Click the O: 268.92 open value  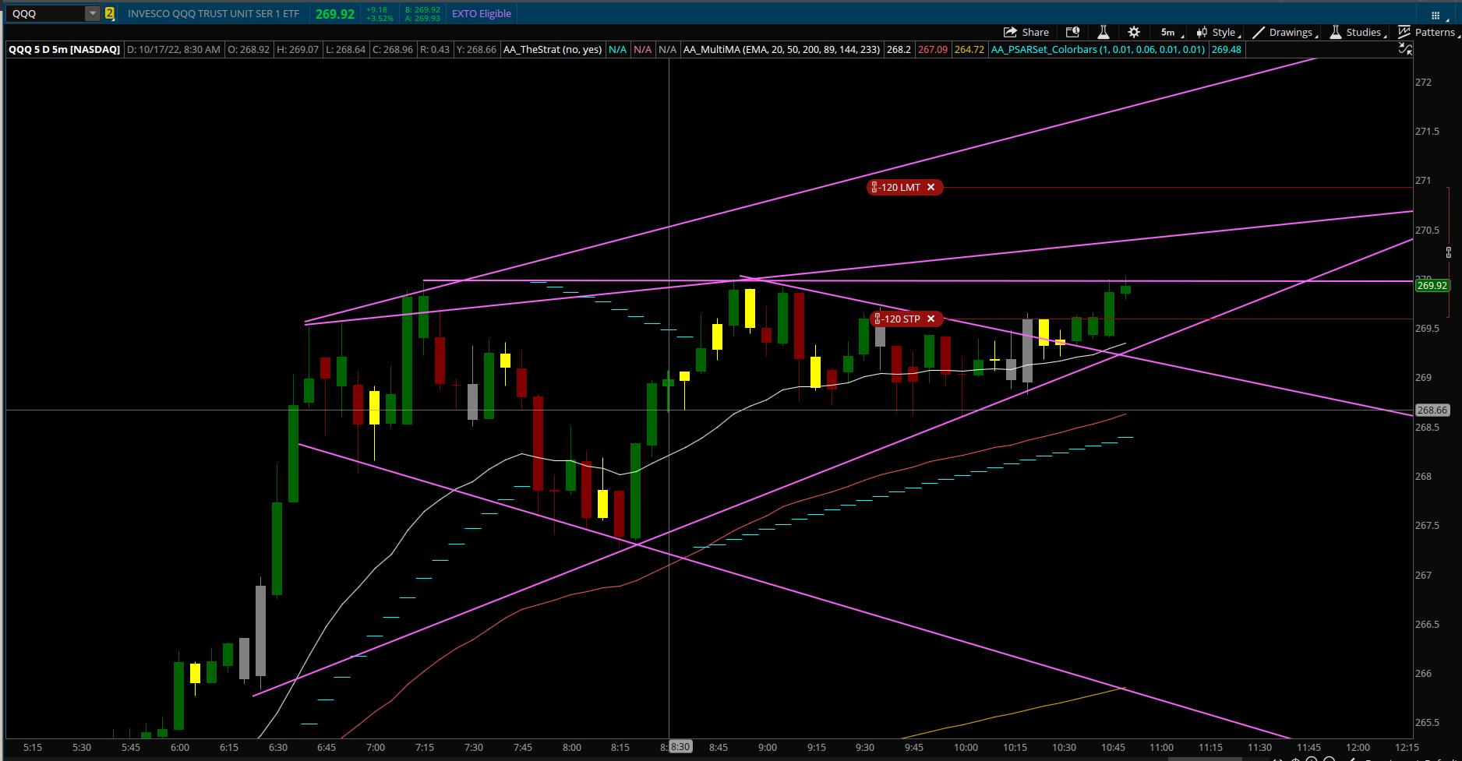coord(249,49)
